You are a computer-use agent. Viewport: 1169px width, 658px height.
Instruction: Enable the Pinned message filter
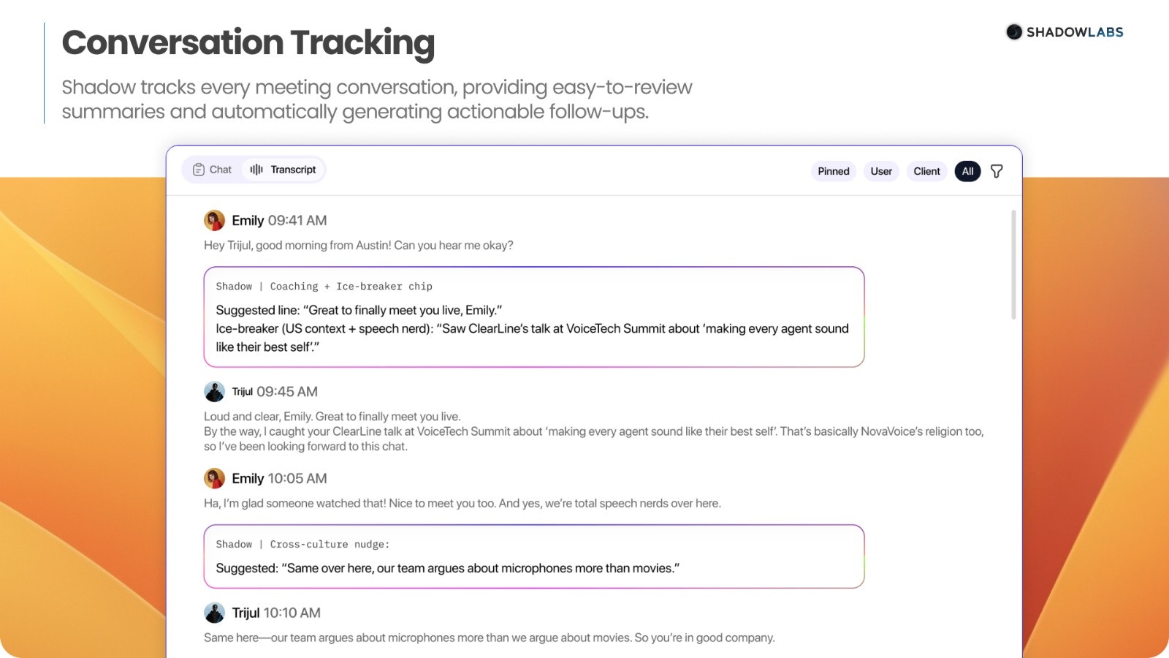click(833, 170)
